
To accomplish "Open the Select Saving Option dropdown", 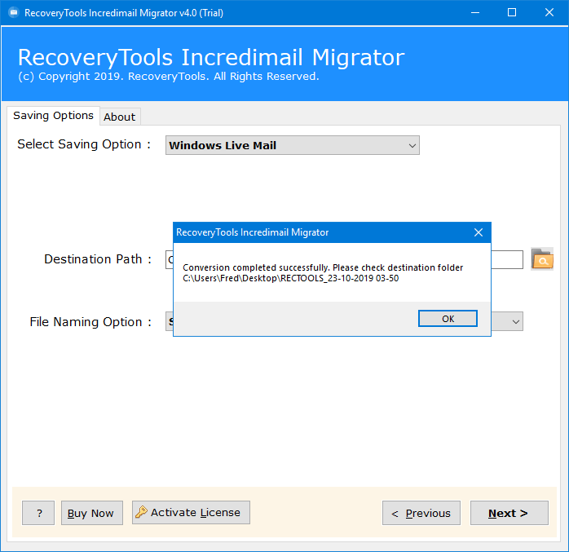I will click(293, 145).
